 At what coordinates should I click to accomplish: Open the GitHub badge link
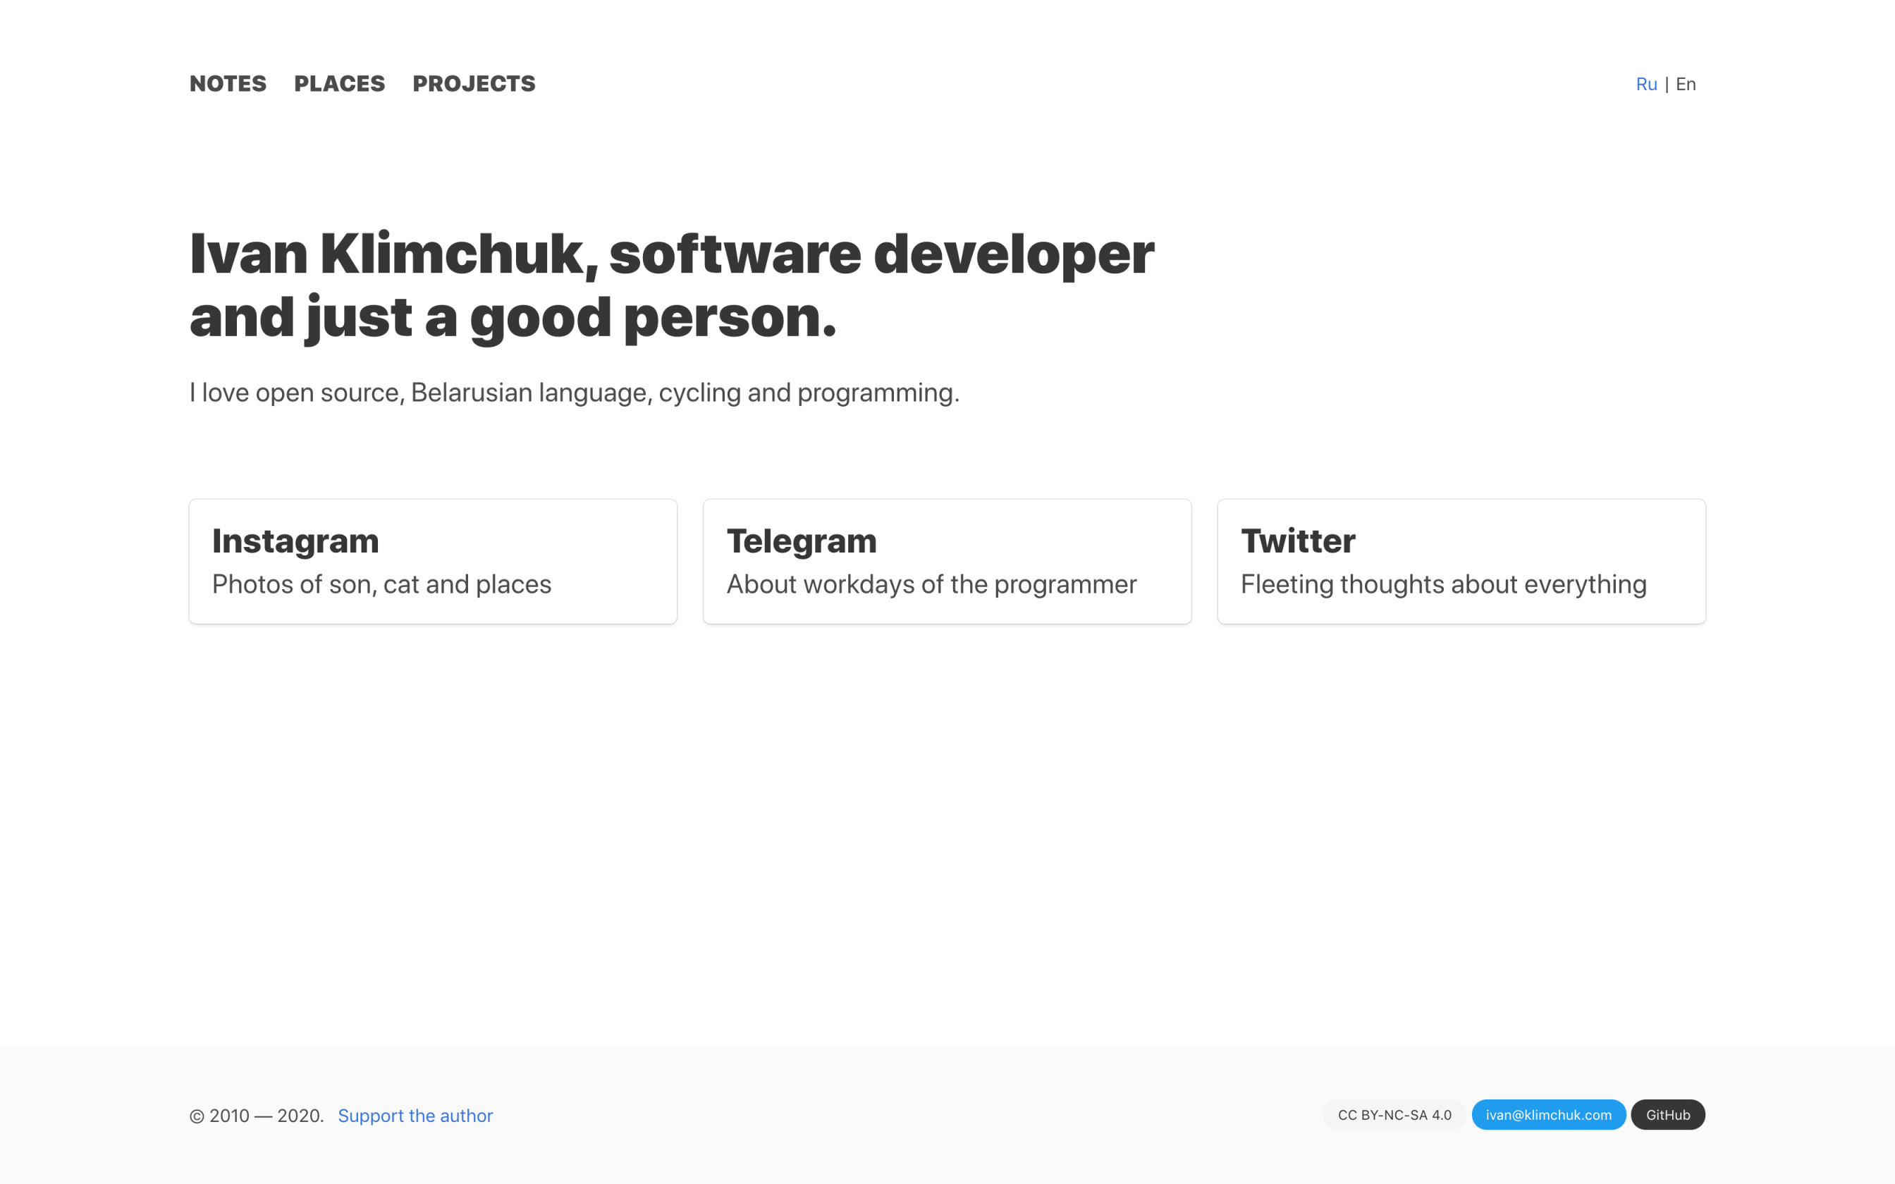1667,1114
